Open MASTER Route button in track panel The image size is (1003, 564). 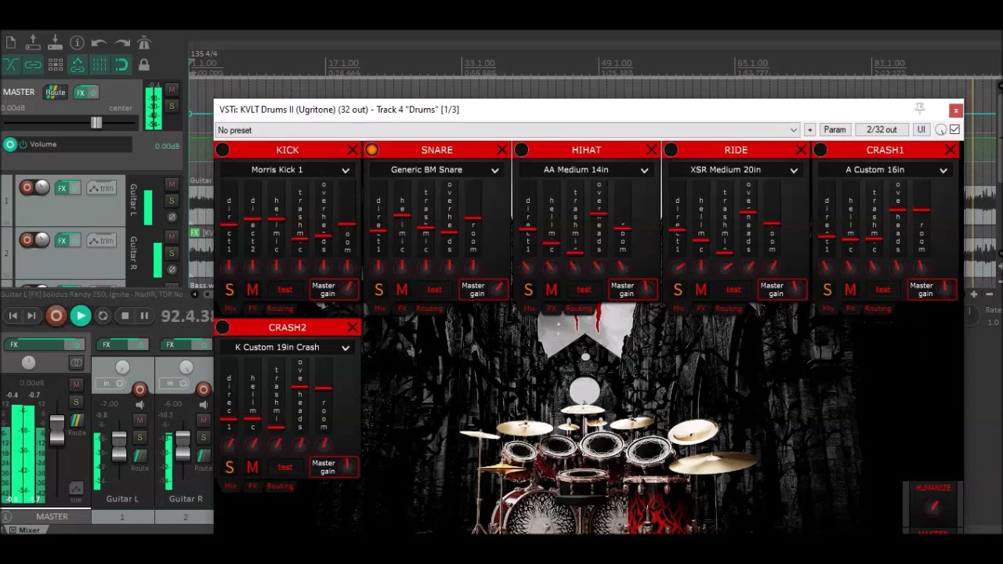(x=55, y=92)
